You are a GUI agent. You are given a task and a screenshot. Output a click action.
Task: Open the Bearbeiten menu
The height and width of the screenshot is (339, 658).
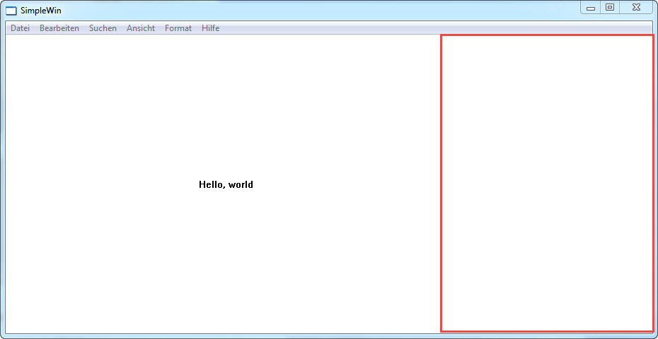point(59,28)
